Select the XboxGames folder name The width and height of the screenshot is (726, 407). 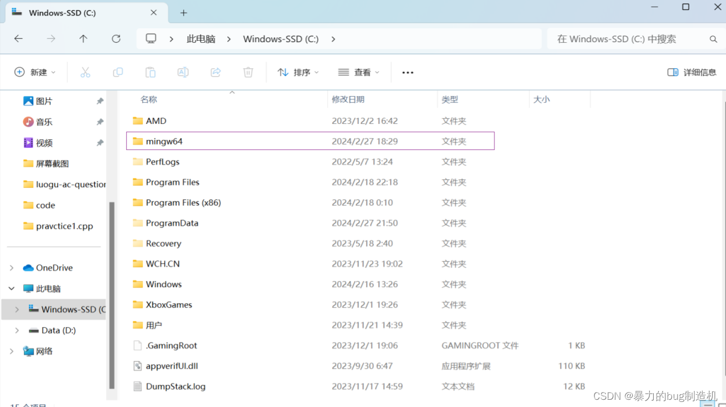pos(169,305)
